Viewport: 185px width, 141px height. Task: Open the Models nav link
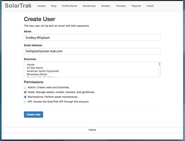point(105,6)
